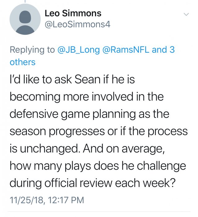198x217 pixels.
Task: Open the Leo Simmons display name
Action: point(73,13)
